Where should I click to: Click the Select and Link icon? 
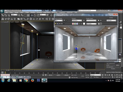[x=3, y=15]
